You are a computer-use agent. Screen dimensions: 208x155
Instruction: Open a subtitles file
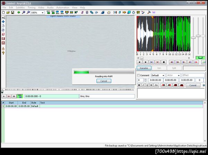(8, 13)
